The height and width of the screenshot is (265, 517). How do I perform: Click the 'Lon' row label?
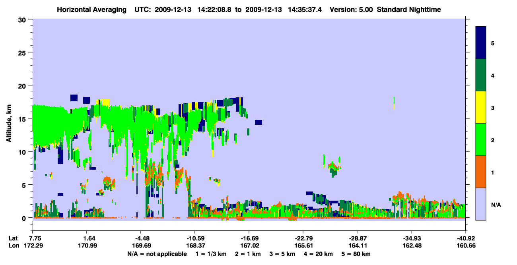(14, 246)
